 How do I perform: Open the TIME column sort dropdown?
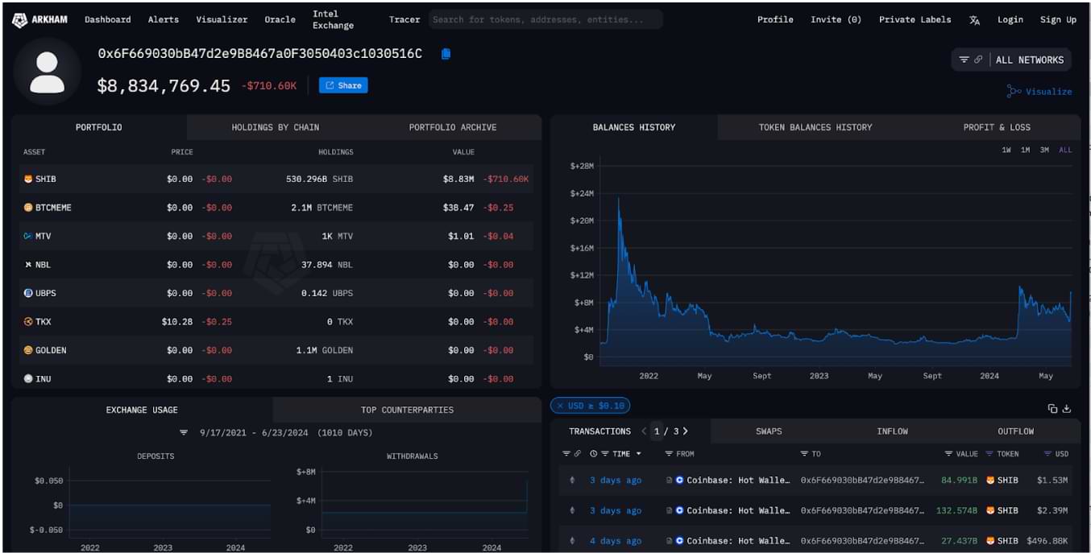pyautogui.click(x=639, y=454)
